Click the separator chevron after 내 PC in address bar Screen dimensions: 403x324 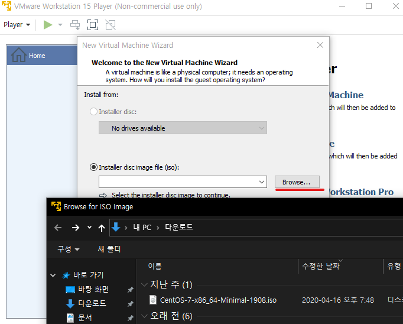(158, 228)
